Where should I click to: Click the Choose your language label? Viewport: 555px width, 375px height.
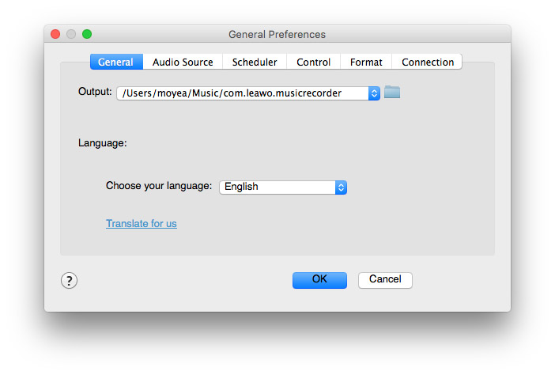159,186
